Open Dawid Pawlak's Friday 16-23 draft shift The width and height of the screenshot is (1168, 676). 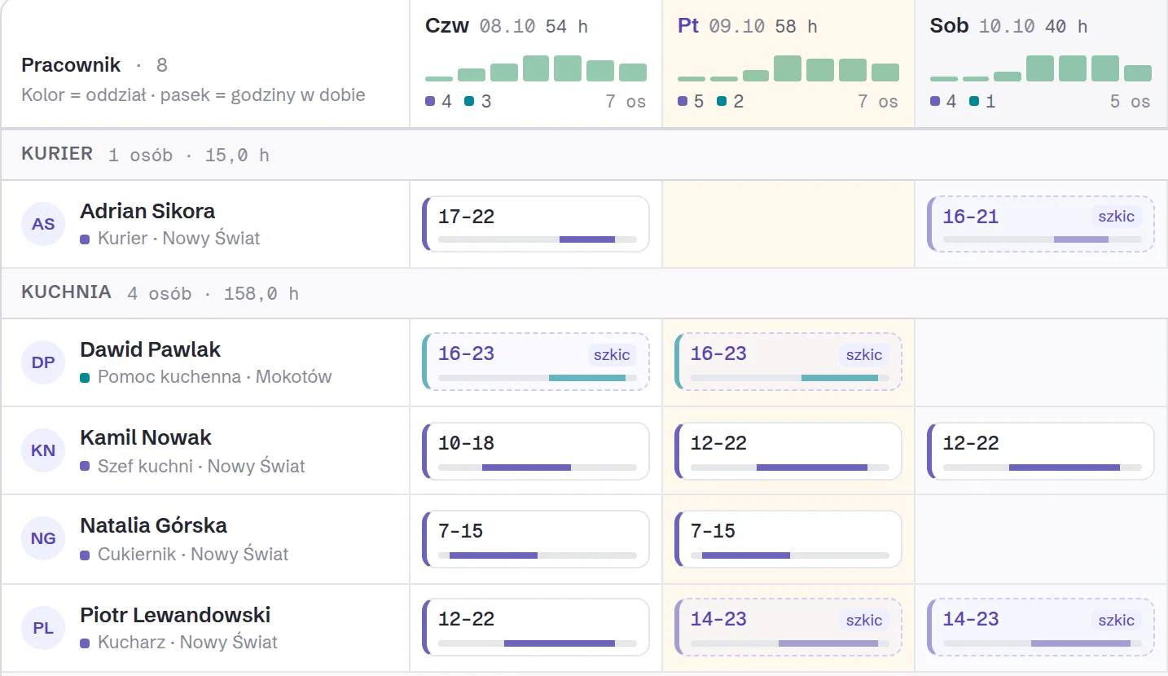(x=788, y=362)
